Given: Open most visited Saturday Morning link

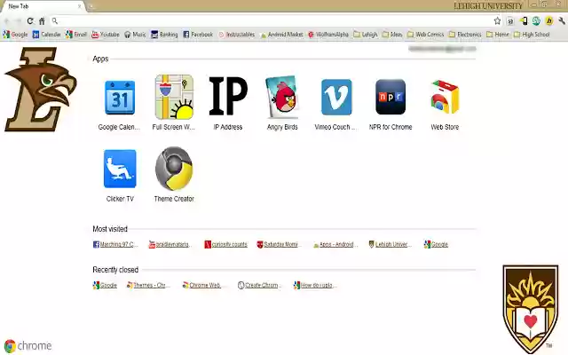Looking at the screenshot, I should click(x=278, y=245).
